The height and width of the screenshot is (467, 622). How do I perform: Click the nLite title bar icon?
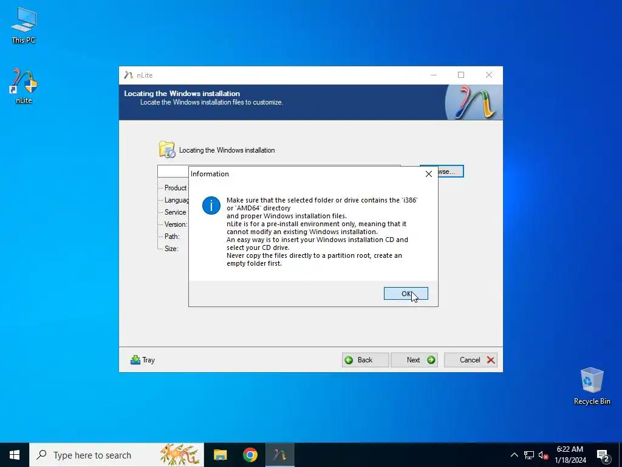tap(128, 75)
